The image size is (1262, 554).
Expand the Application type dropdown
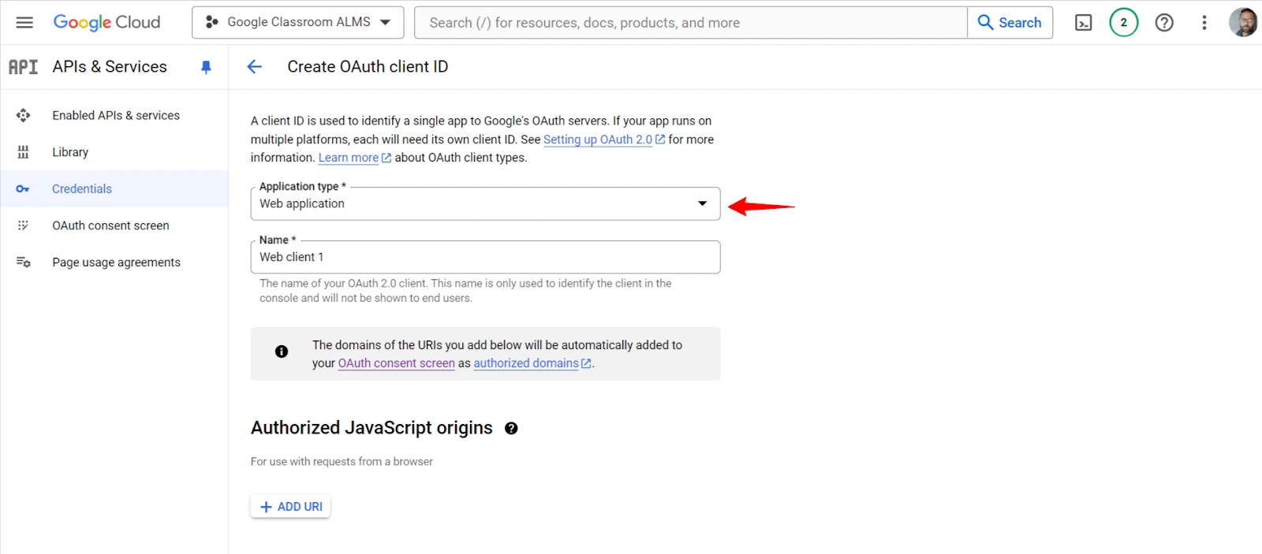click(485, 203)
